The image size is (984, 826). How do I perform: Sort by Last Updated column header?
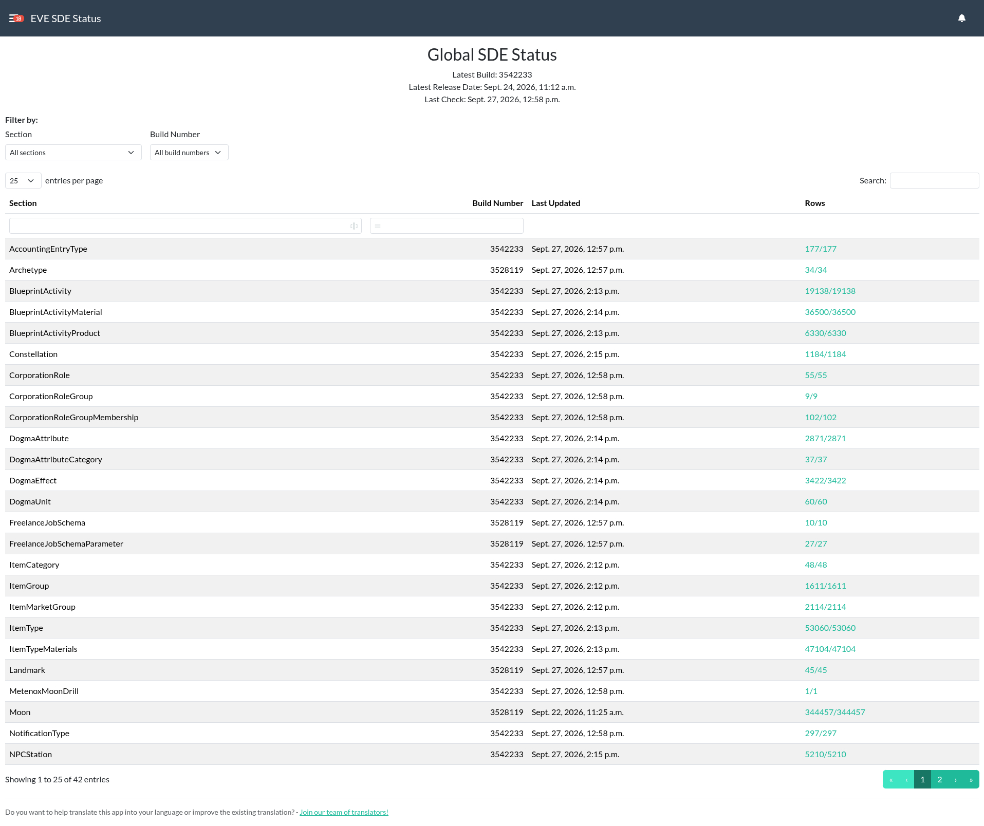(x=556, y=203)
